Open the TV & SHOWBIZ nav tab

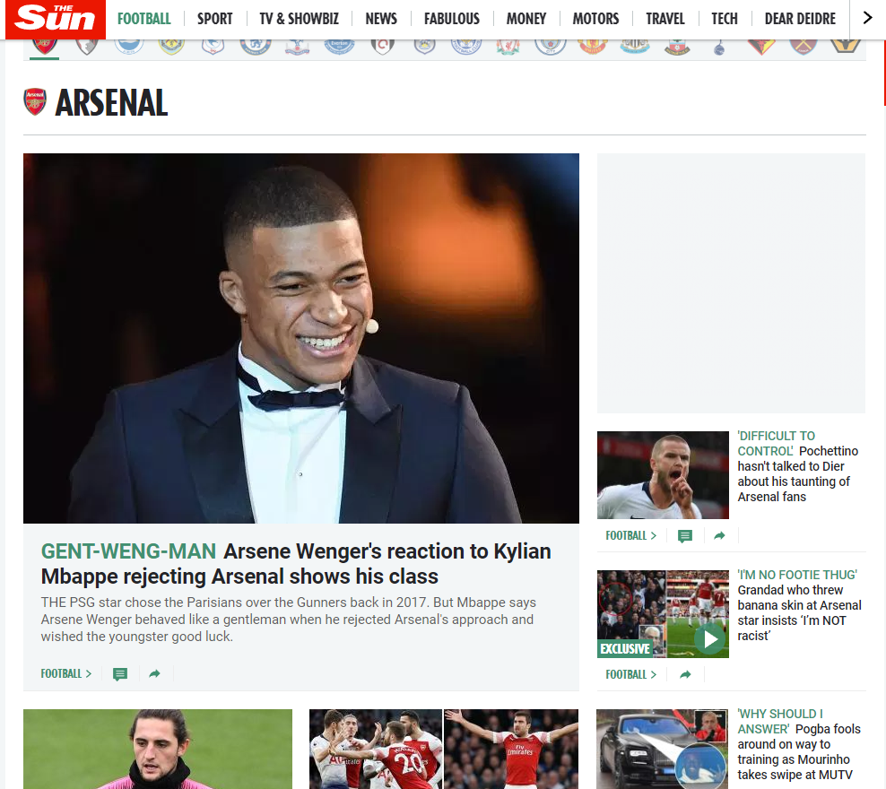(299, 19)
